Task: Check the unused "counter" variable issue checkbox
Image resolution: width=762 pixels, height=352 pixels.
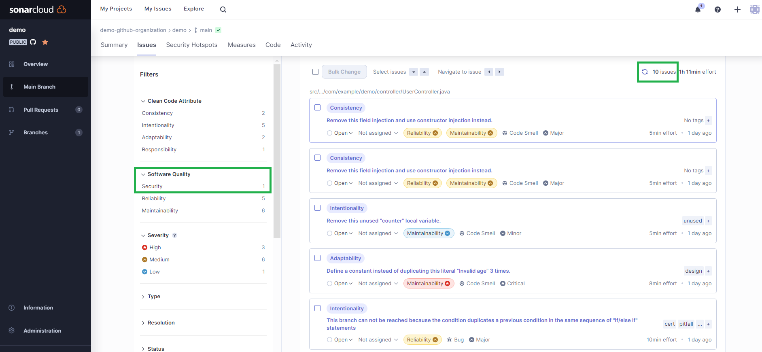Action: click(x=318, y=208)
